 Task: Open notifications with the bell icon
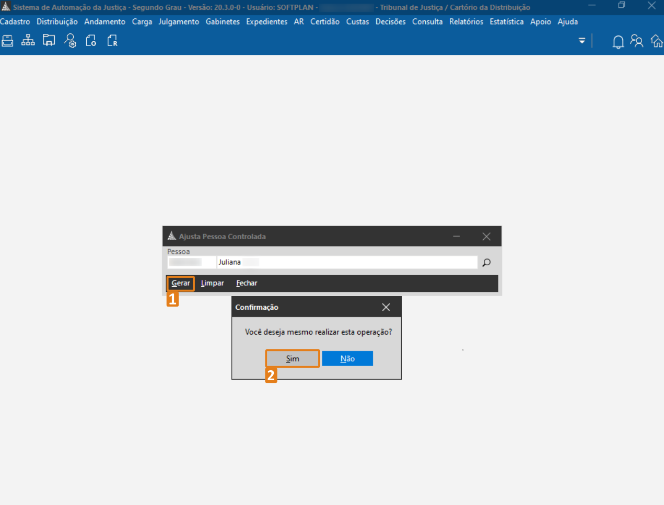click(x=618, y=41)
